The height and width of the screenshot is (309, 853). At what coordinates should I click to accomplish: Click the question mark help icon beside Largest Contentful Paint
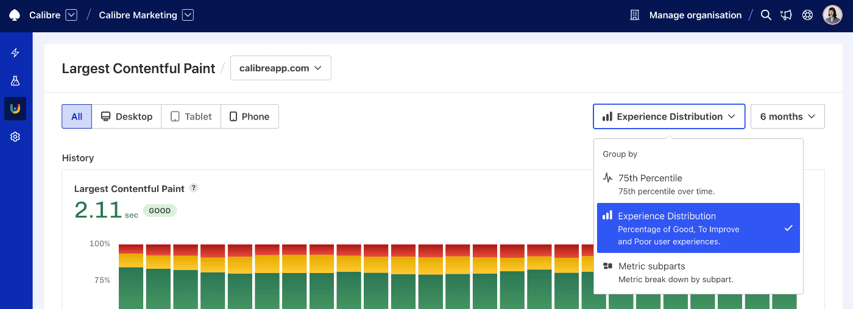tap(194, 188)
